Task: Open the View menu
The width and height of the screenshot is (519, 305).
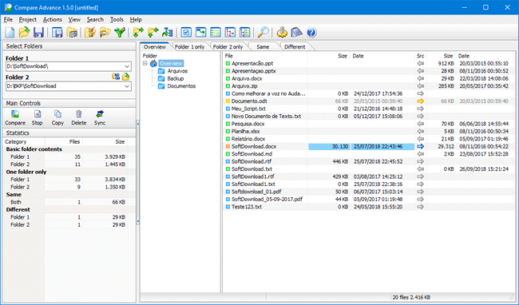Action: (x=74, y=19)
